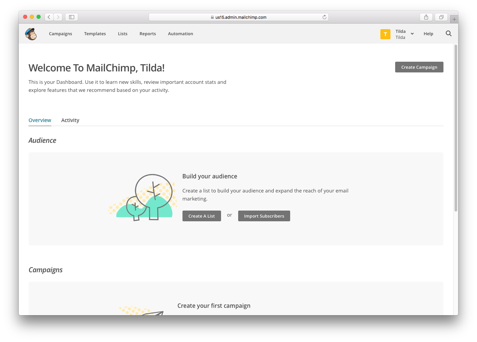Viewport: 477px width, 342px height.
Task: Switch to the Activity tab
Action: (70, 120)
